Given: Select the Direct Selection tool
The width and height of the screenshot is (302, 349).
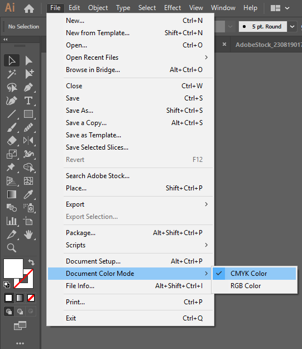Looking at the screenshot, I should (28, 60).
